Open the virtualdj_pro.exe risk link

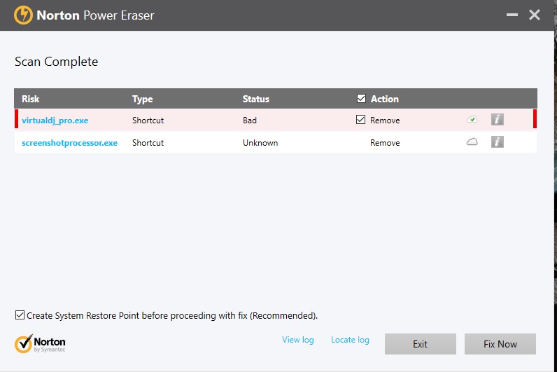(x=55, y=120)
